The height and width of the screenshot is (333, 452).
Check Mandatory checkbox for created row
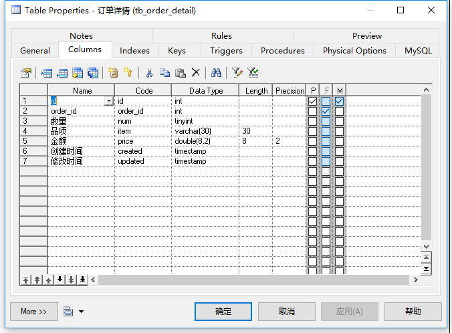click(339, 151)
